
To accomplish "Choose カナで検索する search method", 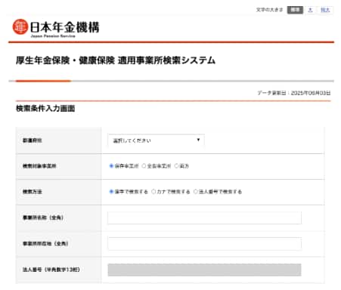I will tap(153, 192).
